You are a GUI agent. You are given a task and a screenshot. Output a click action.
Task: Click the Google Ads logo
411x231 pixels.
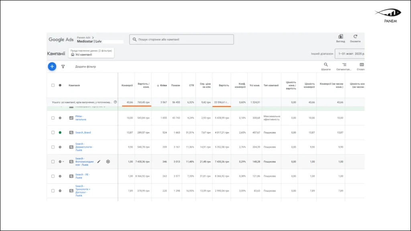click(x=61, y=40)
